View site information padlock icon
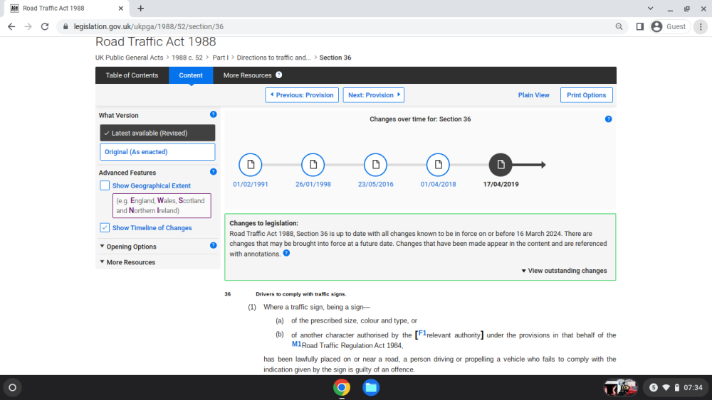The height and width of the screenshot is (400, 712). 66,27
